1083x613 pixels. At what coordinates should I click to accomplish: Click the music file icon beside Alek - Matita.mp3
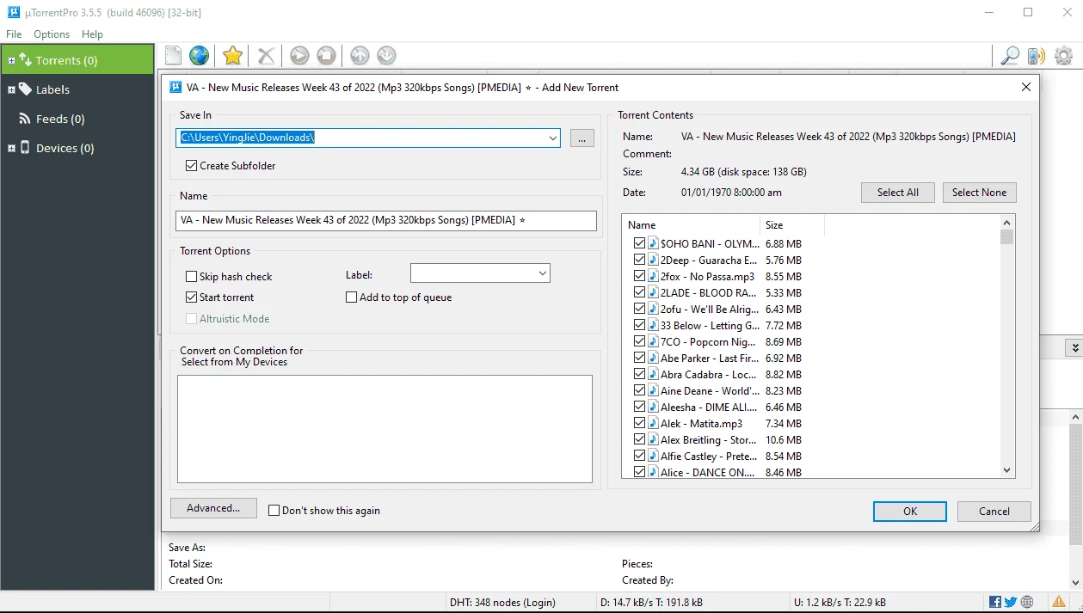pos(653,423)
